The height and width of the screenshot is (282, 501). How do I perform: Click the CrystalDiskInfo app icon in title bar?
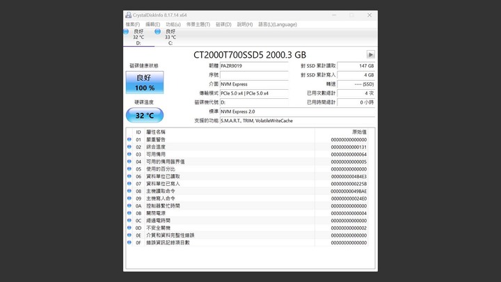point(128,15)
